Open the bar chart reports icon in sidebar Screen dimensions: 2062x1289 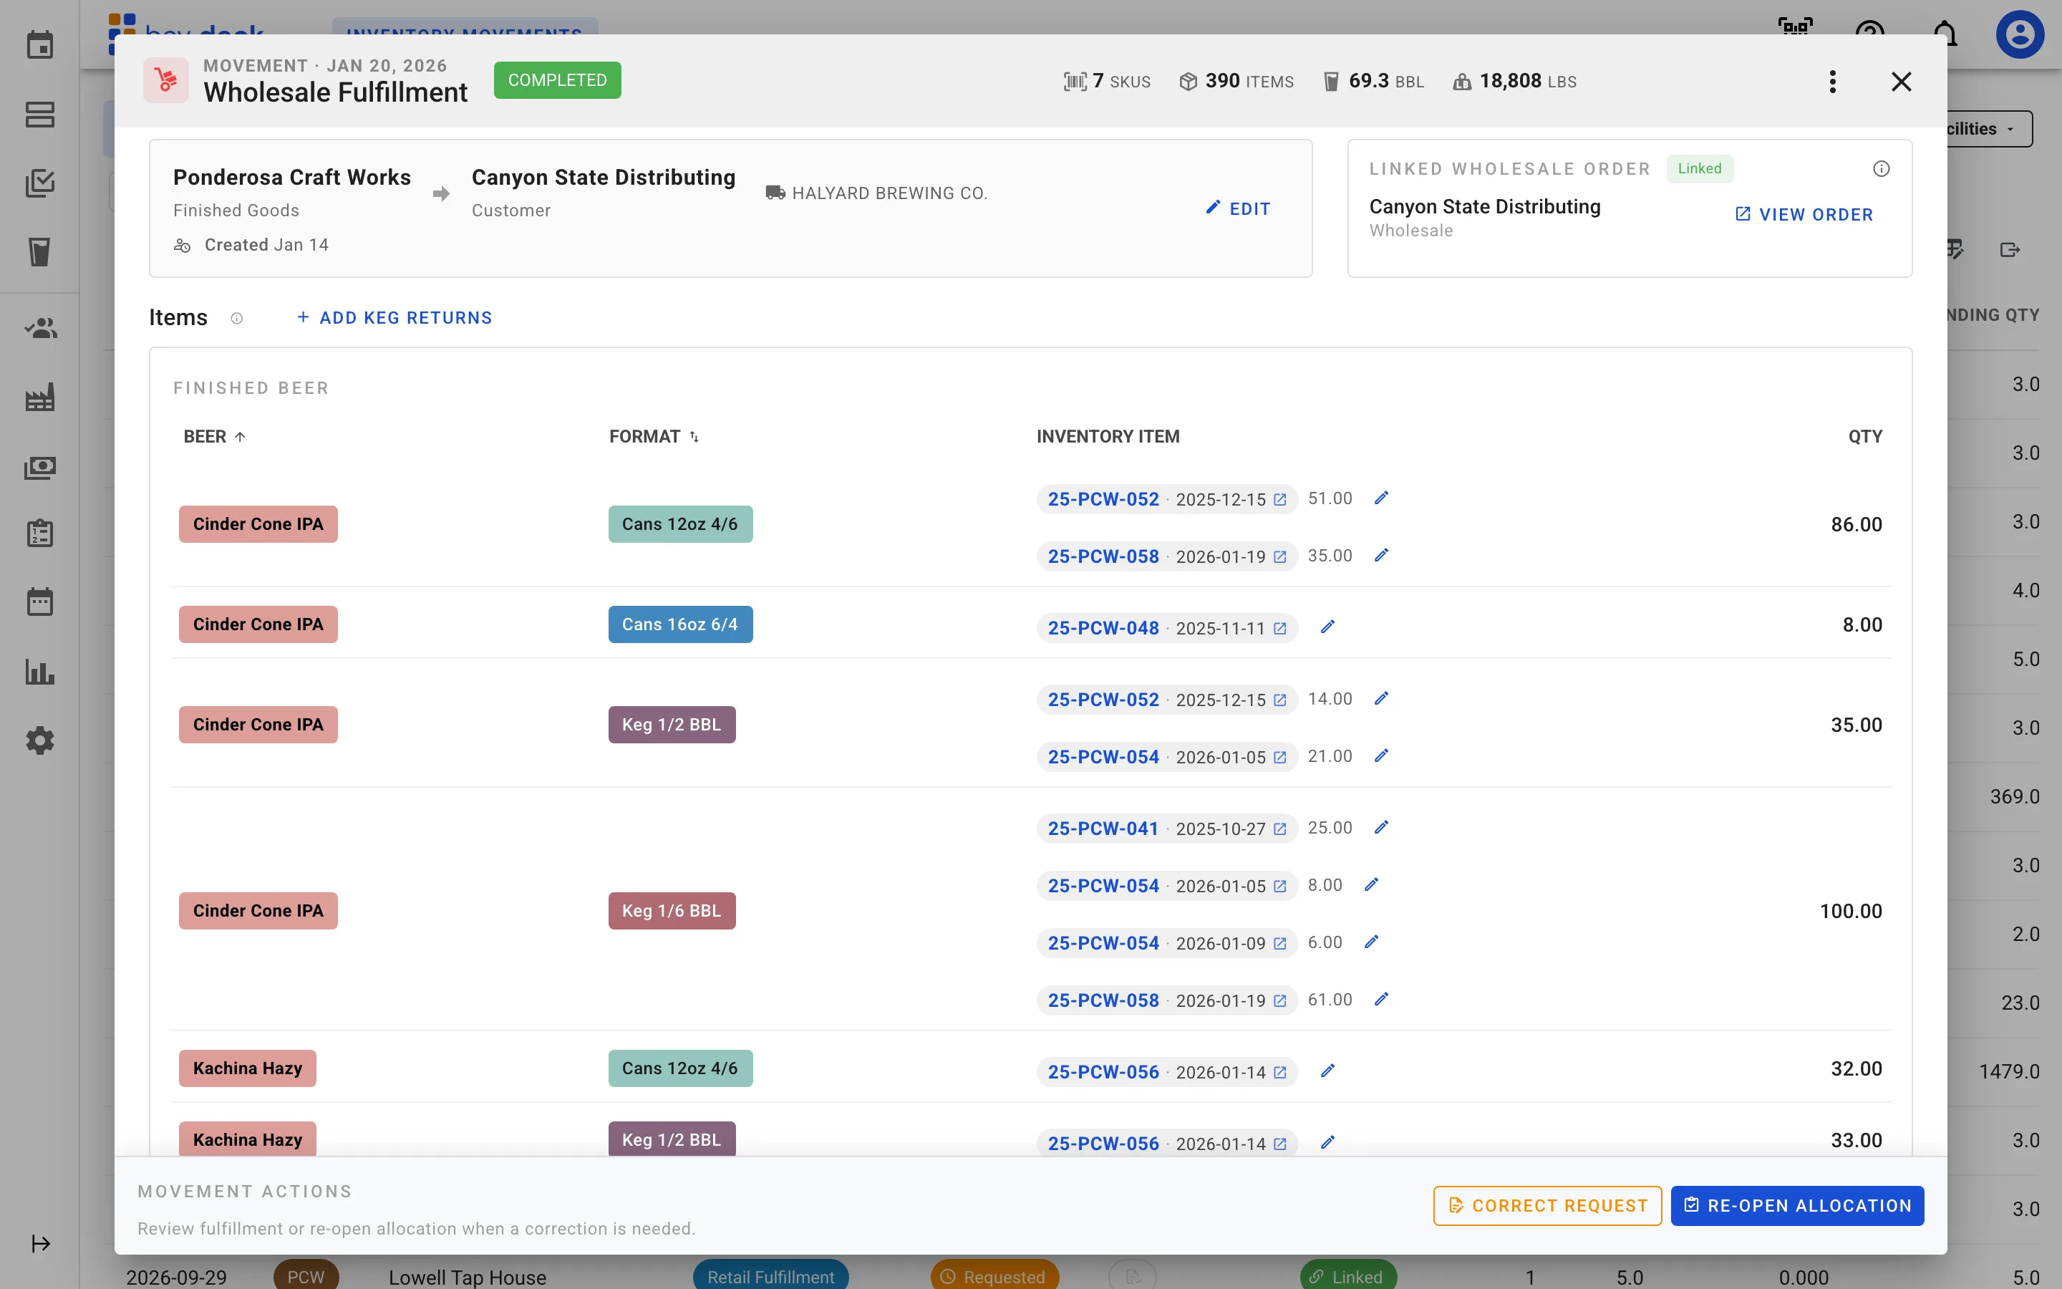pos(39,672)
